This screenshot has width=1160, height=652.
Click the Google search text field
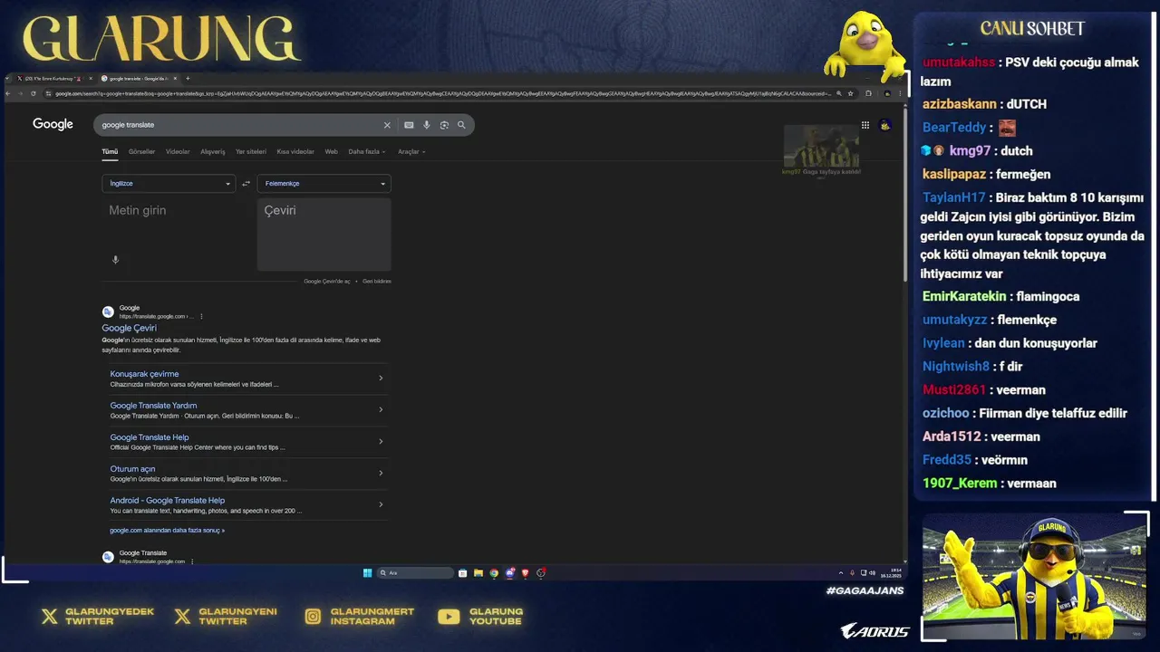[x=240, y=125]
